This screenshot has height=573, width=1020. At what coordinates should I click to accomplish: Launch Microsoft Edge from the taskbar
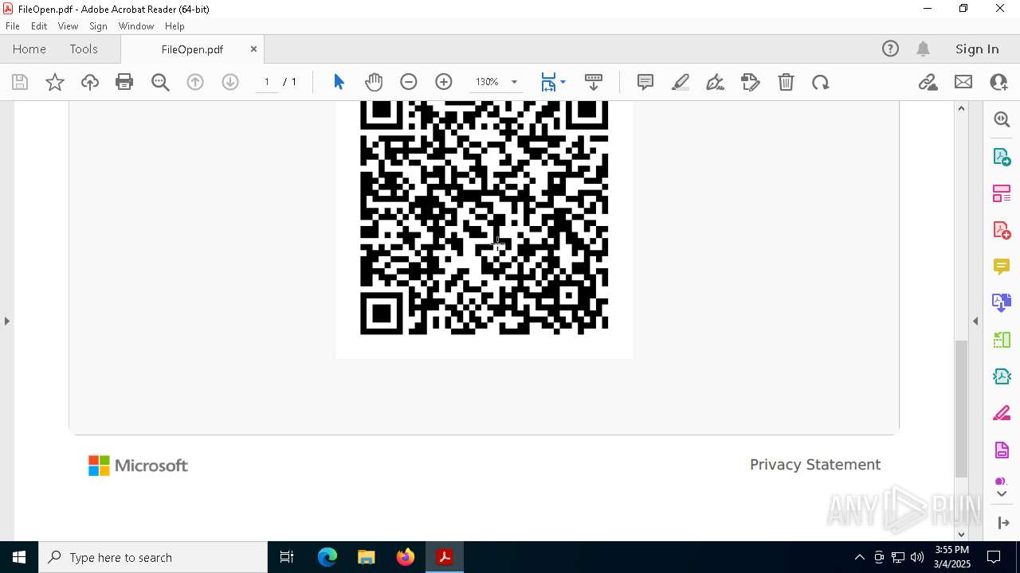(x=328, y=557)
